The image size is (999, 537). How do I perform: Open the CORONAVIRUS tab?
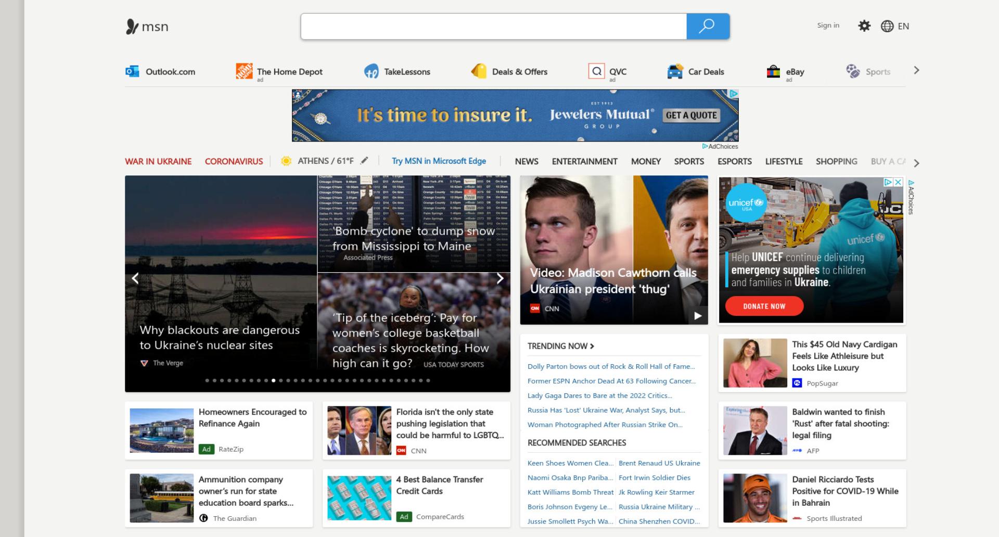(234, 161)
